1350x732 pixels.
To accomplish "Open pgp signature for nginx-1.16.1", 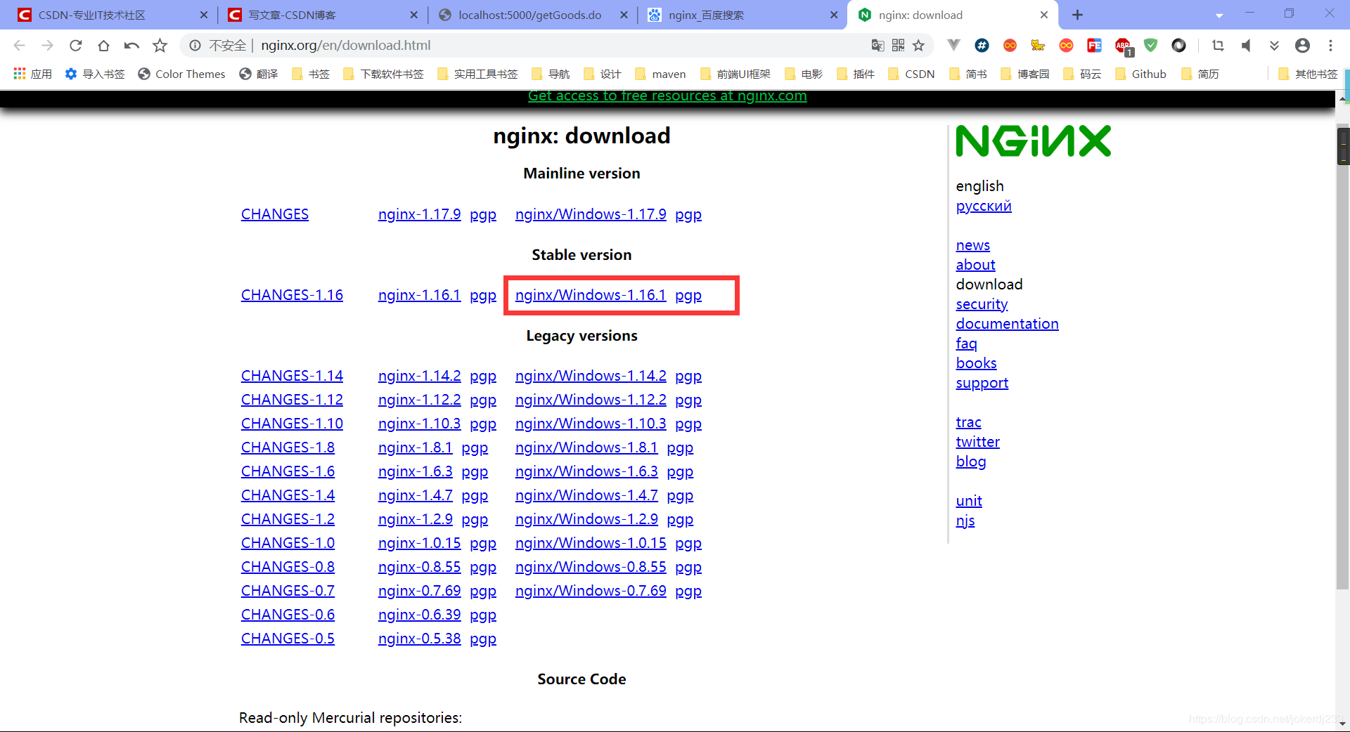I will point(483,295).
